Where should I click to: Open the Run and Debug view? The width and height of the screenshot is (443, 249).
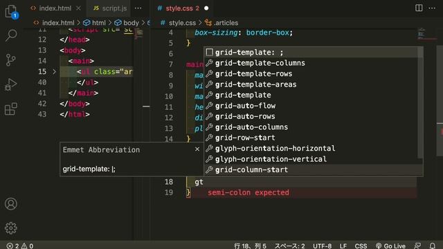11,84
